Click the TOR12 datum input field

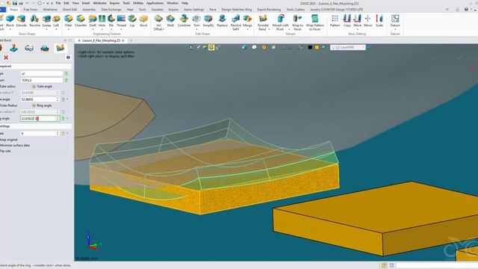point(42,80)
